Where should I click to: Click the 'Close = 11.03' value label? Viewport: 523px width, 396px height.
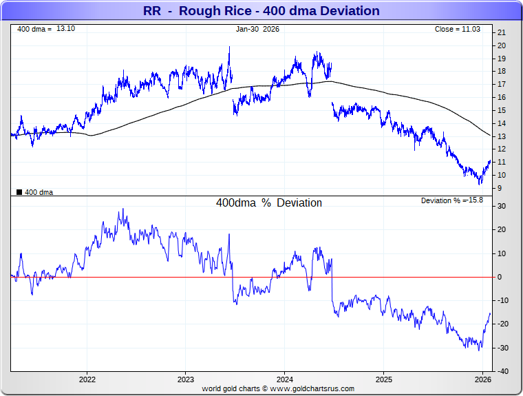pos(458,29)
